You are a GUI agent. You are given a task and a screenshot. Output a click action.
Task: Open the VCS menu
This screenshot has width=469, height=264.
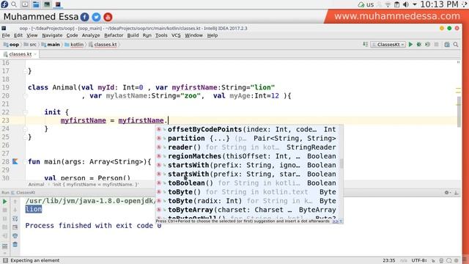[x=176, y=35]
